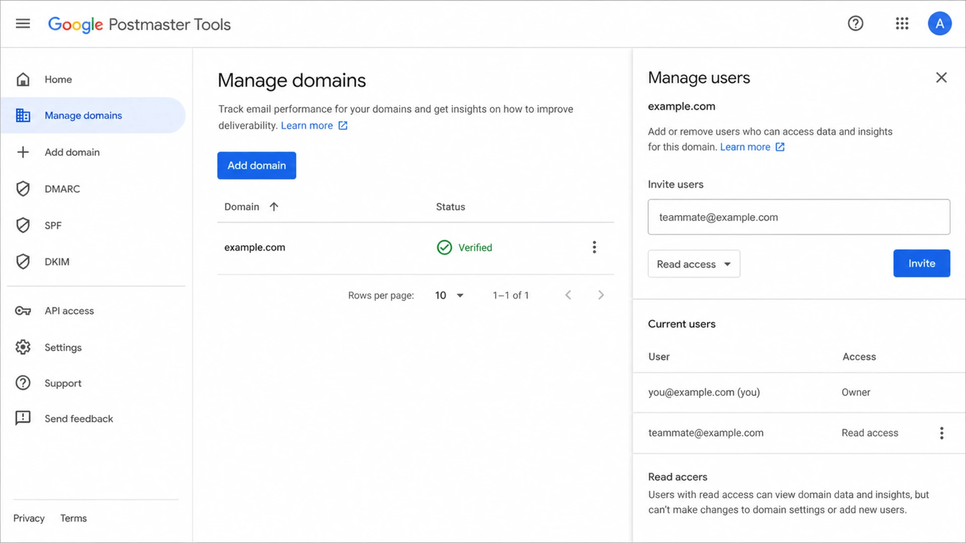Viewport: 966px width, 543px height.
Task: Select SPF in the sidebar
Action: click(x=94, y=225)
